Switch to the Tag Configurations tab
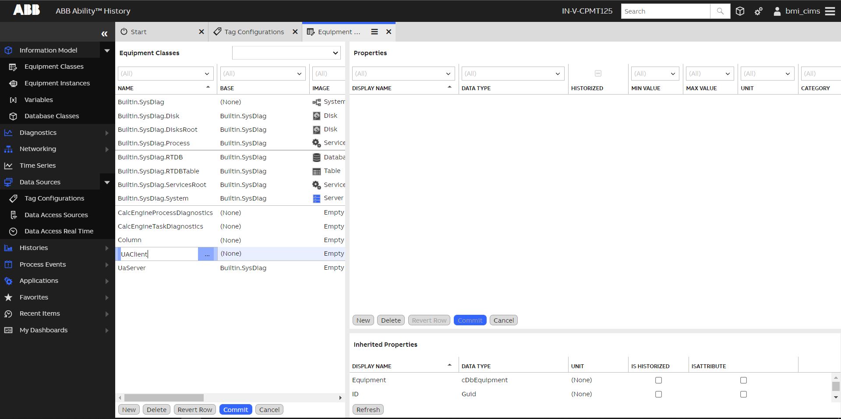This screenshot has height=419, width=841. coord(255,32)
